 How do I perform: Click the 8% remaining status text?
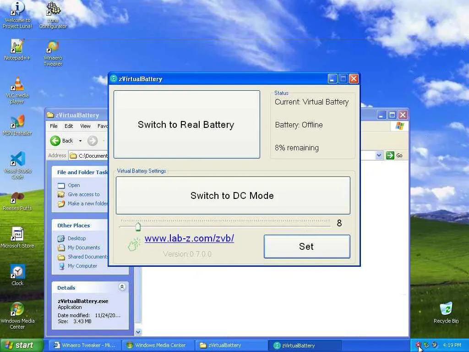(x=297, y=148)
